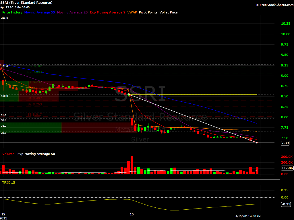Viewport: 294px width, 220px height.
Task: Click the 300.0K volume axis label
Action: click(x=287, y=157)
